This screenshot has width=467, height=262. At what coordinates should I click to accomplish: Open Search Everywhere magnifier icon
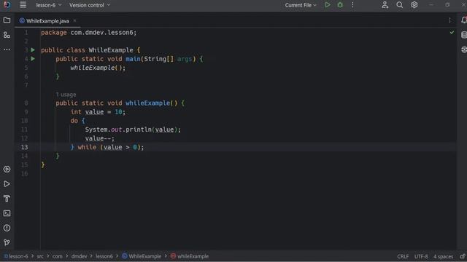click(x=399, y=5)
